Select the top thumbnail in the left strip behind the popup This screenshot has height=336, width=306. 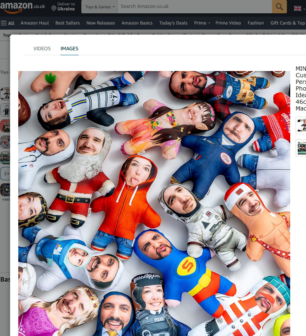[x=5, y=93]
